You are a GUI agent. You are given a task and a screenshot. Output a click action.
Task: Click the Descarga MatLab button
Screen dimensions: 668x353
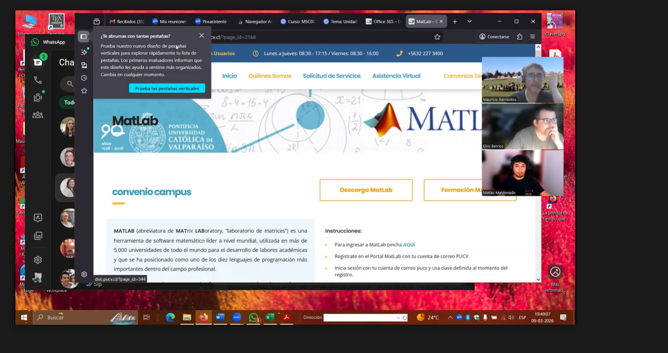(x=366, y=190)
